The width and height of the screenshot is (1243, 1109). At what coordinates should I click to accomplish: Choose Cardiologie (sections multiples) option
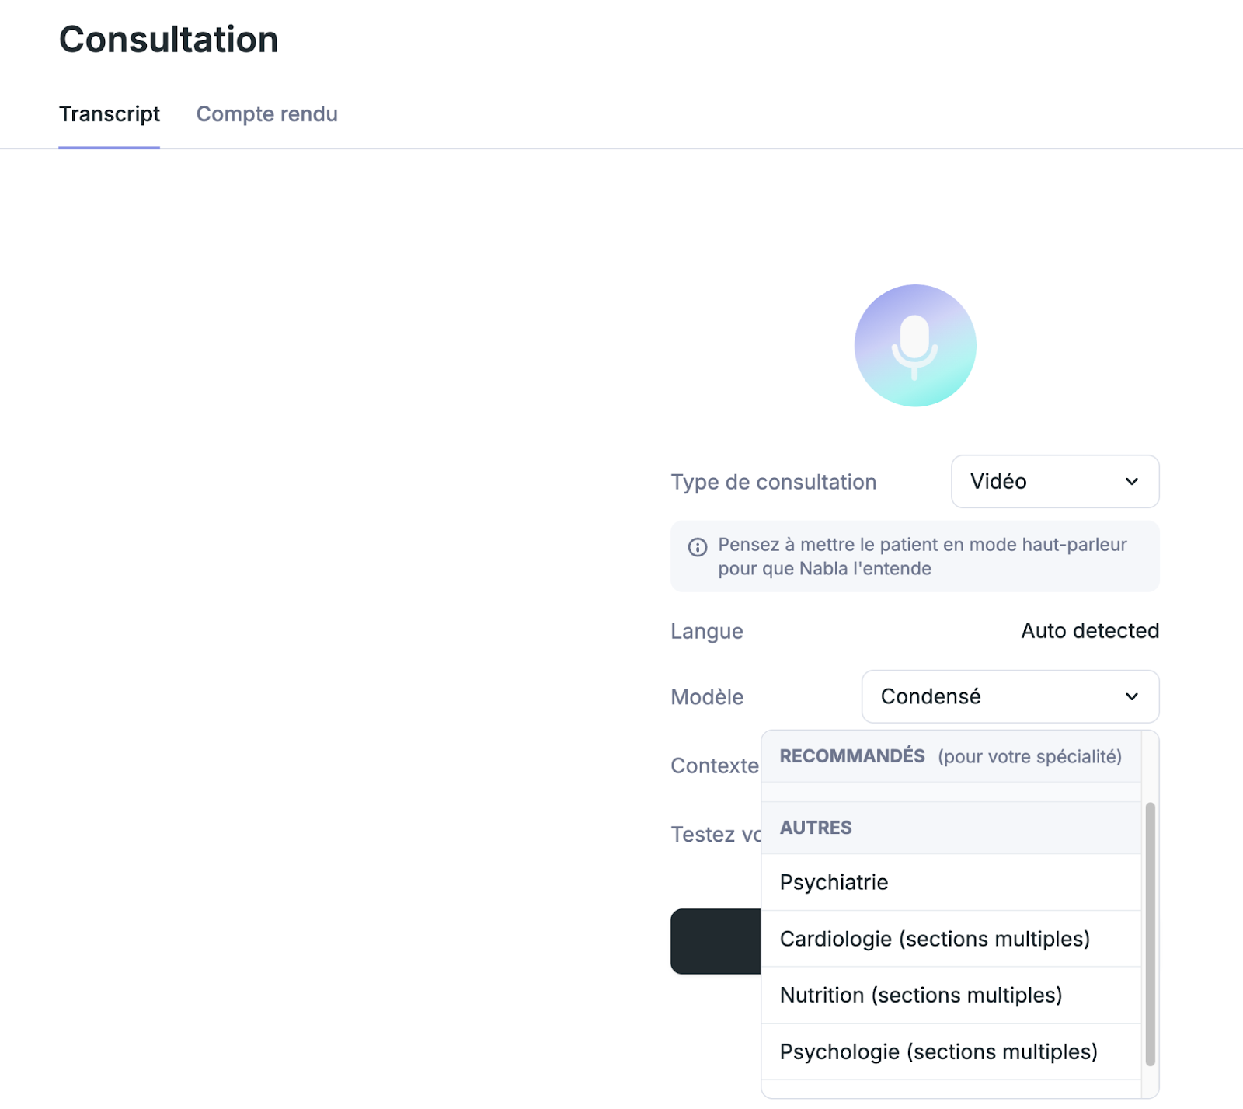(951, 939)
